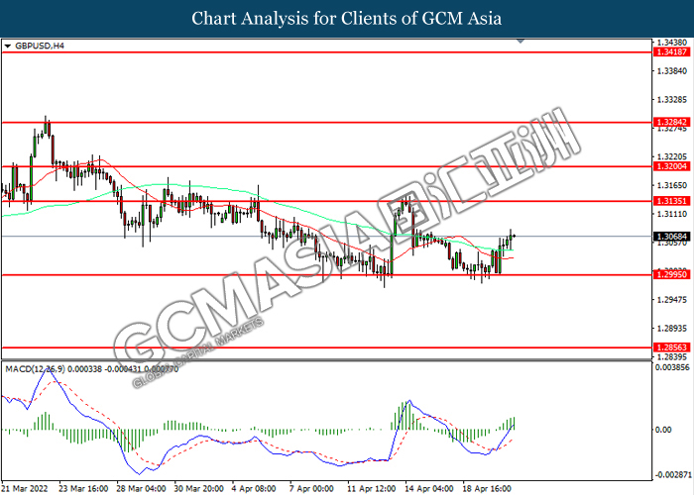The image size is (694, 495).
Task: Click the 18 Apr 16:00 time label
Action: tap(487, 488)
